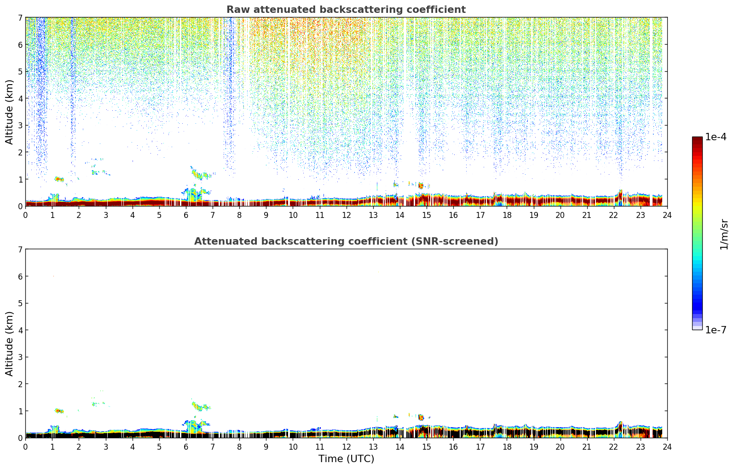
Task: Click the "1e-4" colorbar maximum label
Action: pyautogui.click(x=716, y=137)
